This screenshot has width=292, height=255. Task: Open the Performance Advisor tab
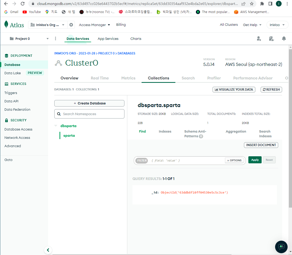point(253,78)
